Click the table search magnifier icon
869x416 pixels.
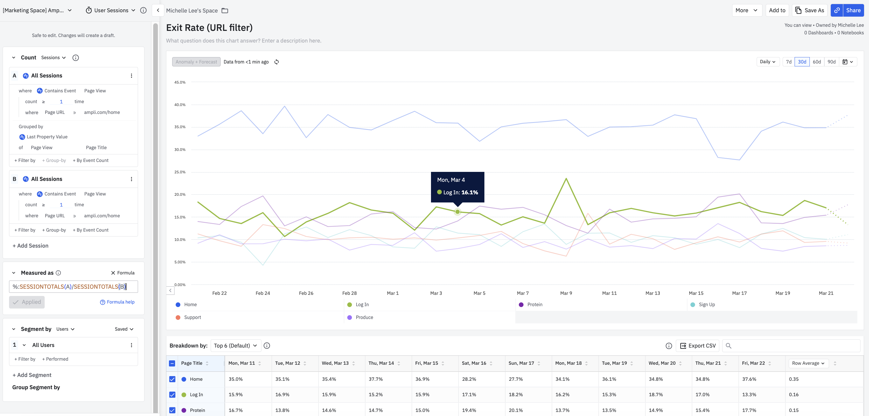pos(728,346)
